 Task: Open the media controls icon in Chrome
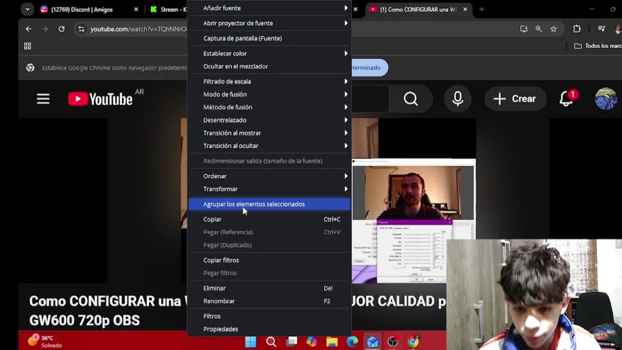tap(602, 29)
